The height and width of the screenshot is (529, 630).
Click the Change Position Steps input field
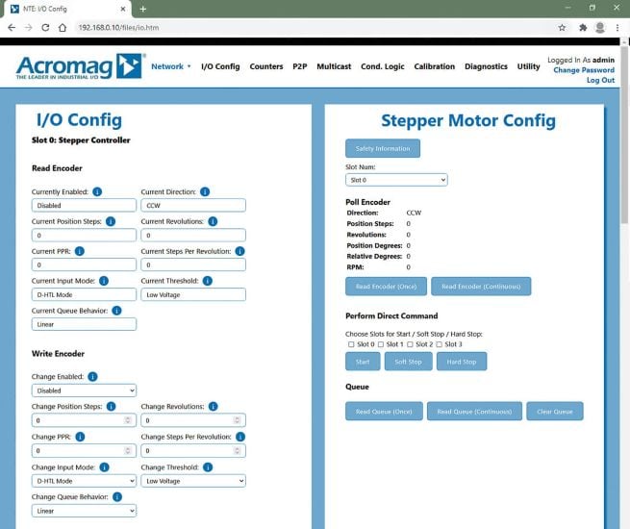(80, 420)
